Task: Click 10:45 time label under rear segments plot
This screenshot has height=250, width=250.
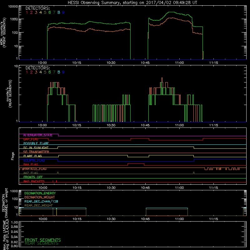Action: click(x=145, y=125)
